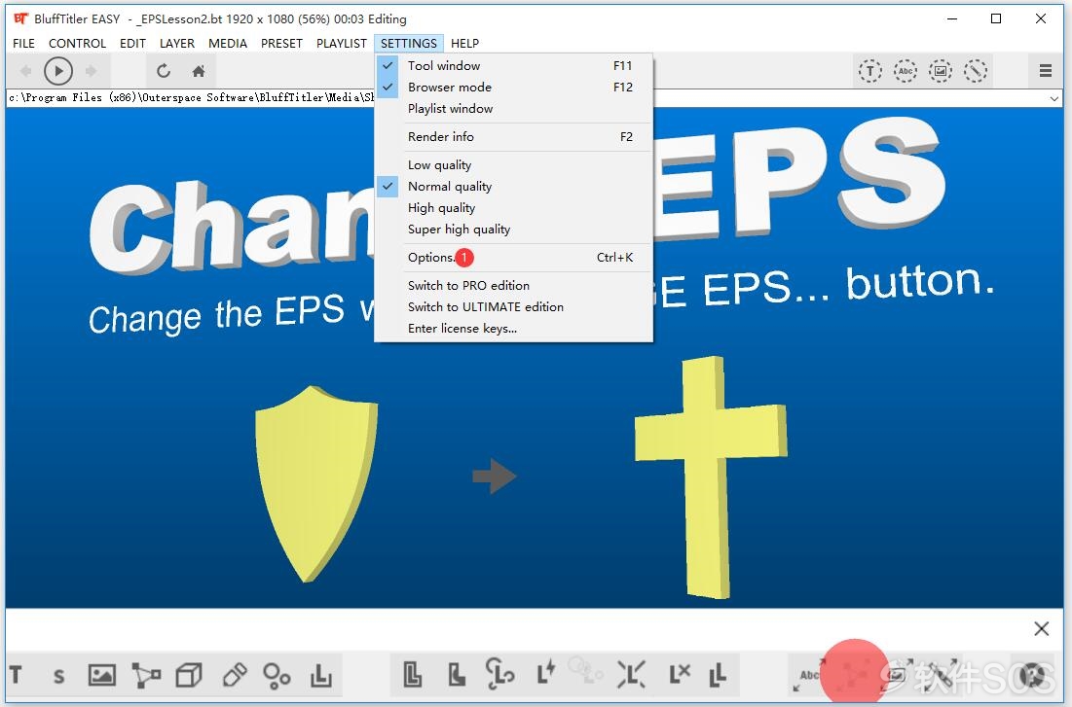Click the dashed-circle T text icon
This screenshot has height=707, width=1072.
pyautogui.click(x=869, y=71)
